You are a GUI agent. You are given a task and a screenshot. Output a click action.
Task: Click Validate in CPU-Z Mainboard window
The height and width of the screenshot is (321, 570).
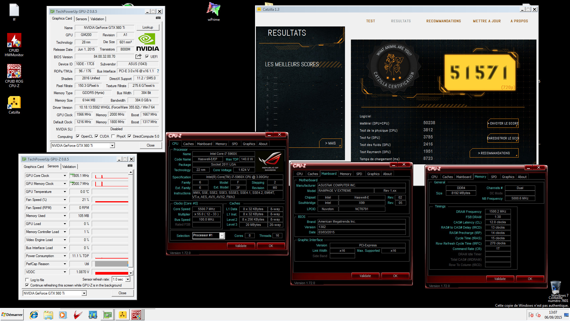[x=365, y=276]
